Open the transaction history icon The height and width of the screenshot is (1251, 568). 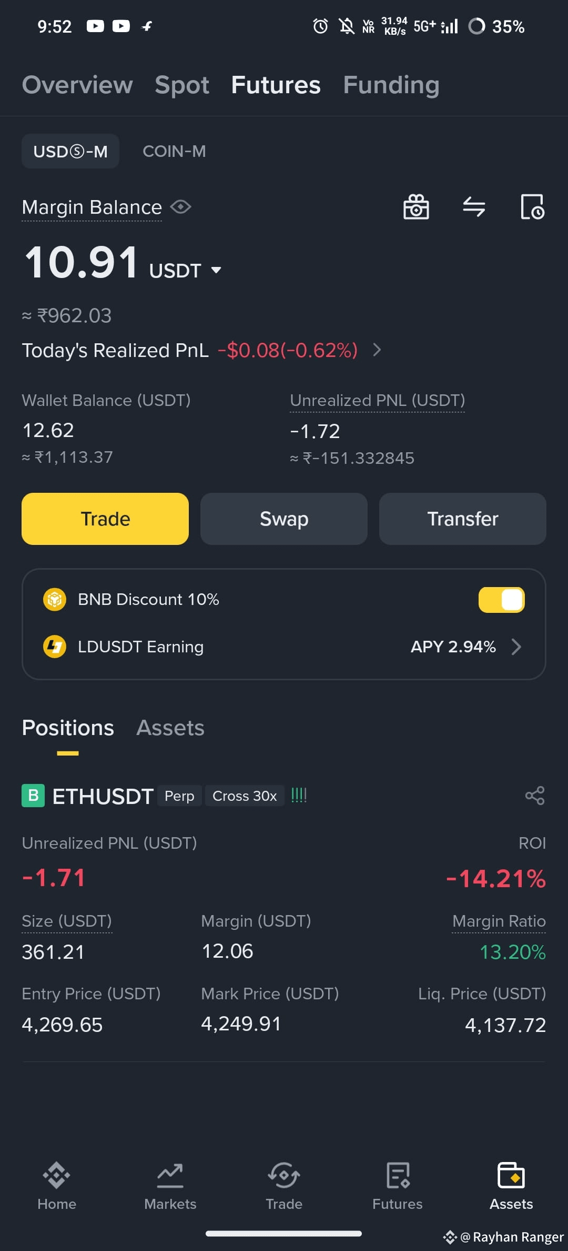pos(532,206)
